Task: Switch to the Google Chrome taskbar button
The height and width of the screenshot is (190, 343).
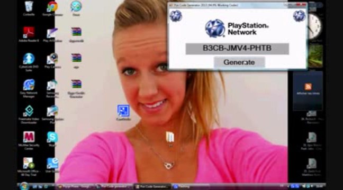Action: pos(75,186)
